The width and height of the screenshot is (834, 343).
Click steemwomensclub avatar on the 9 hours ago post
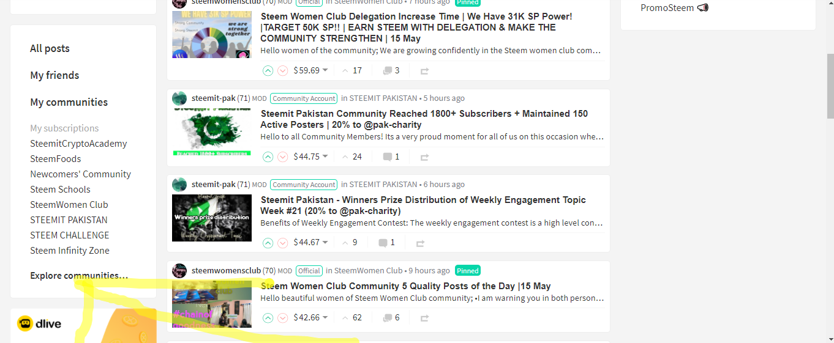tap(179, 271)
